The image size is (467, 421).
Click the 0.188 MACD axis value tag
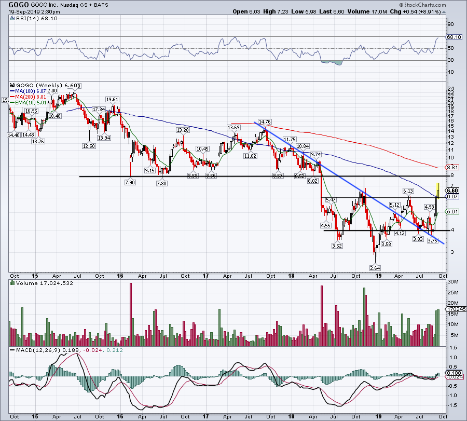pyautogui.click(x=454, y=373)
